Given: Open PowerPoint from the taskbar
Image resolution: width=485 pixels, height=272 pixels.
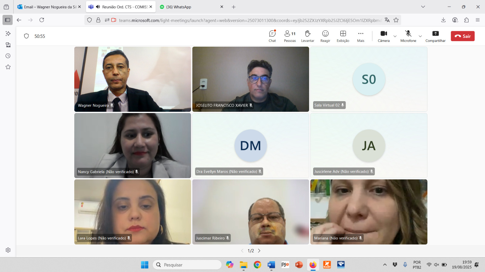Looking at the screenshot, I should pos(299,265).
